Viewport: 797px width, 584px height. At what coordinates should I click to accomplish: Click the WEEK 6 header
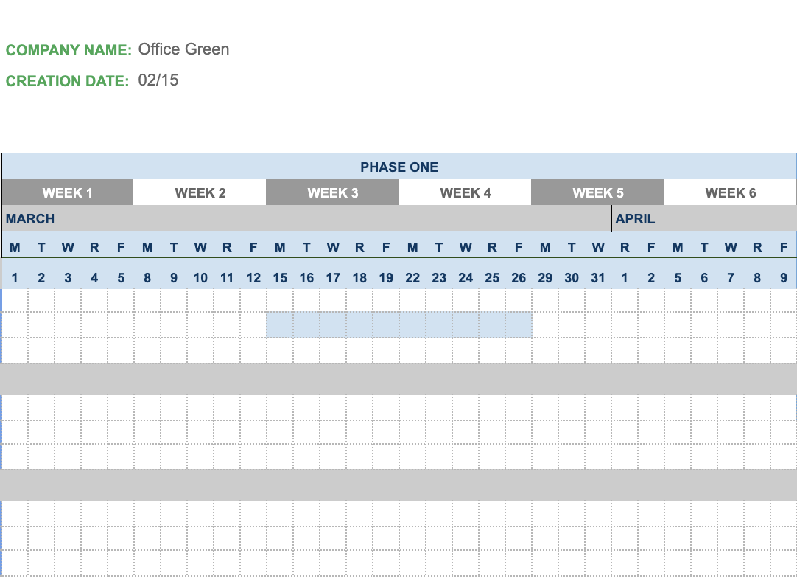[730, 192]
